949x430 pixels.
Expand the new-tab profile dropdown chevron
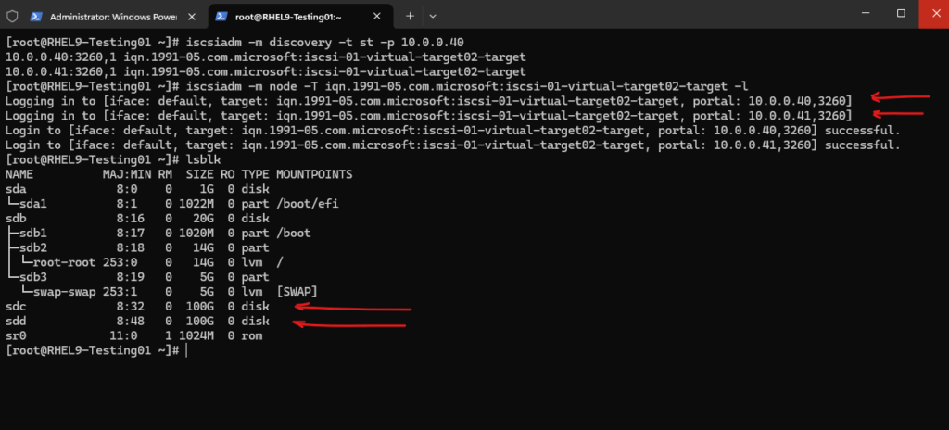[433, 16]
